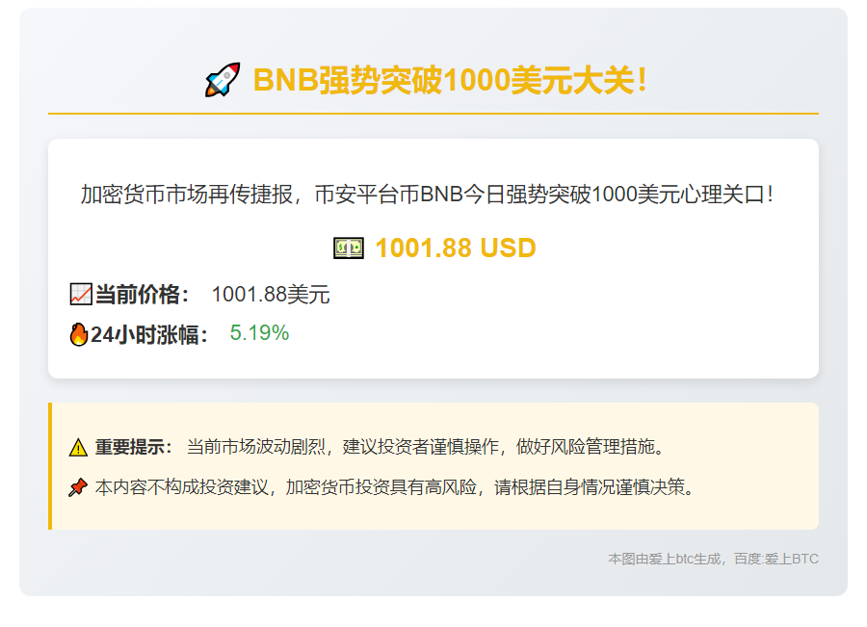This screenshot has width=867, height=627.
Task: Click the 百度:爱上BTC footer text
Action: 776,559
